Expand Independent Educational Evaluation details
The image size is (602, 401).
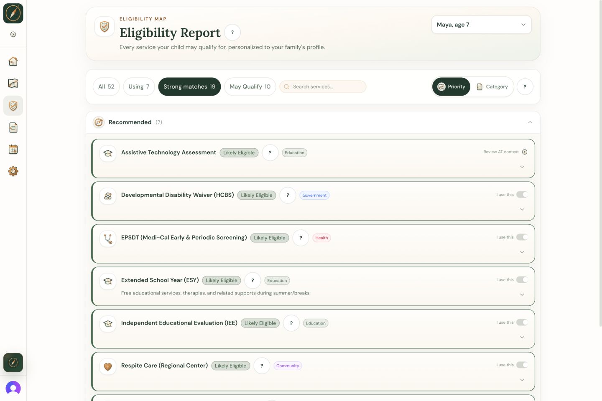pos(522,338)
